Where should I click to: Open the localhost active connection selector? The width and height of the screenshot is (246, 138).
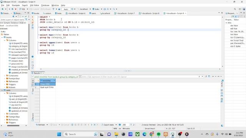tap(84, 9)
